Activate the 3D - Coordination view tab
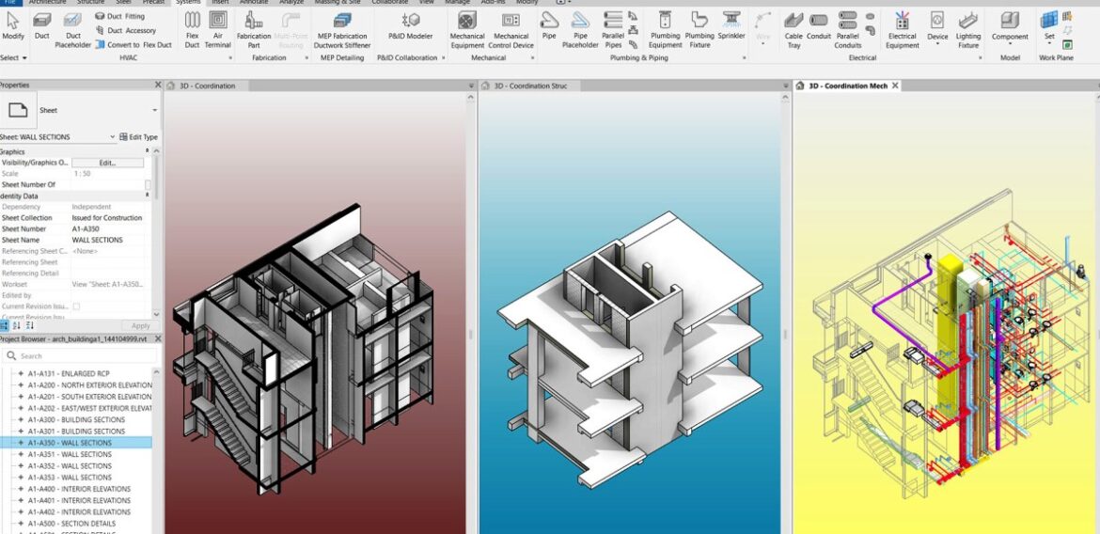The height and width of the screenshot is (534, 1100). 208,86
